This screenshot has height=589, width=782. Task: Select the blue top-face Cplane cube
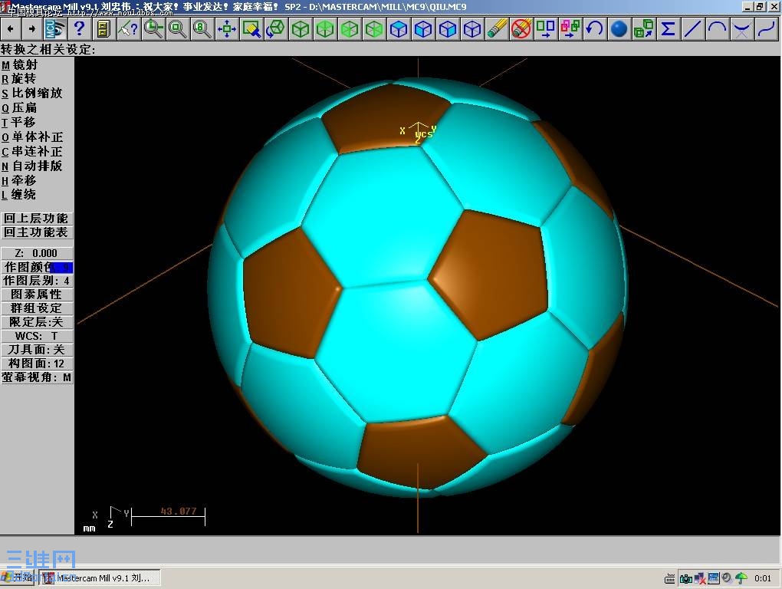pyautogui.click(x=399, y=29)
